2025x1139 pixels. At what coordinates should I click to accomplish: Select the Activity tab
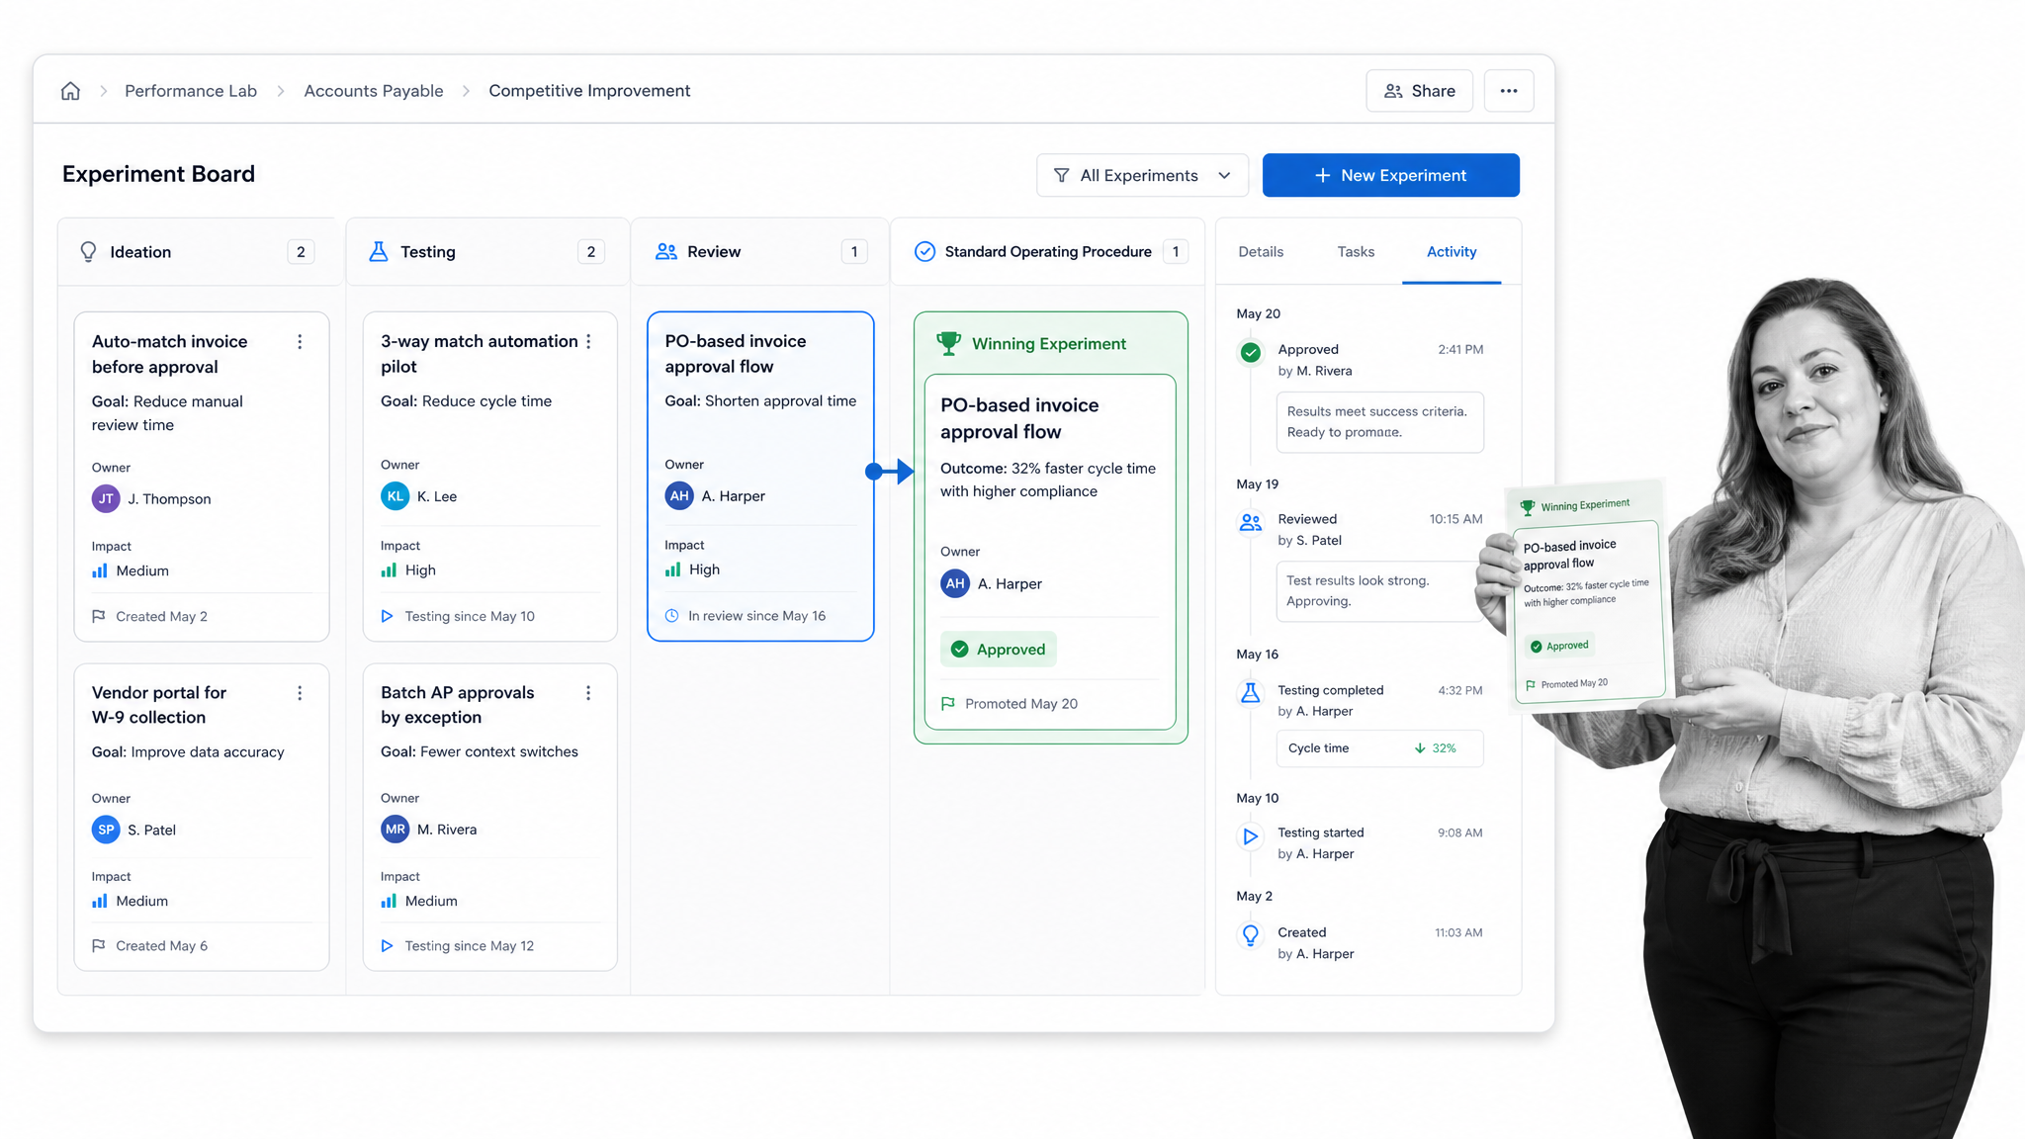(1452, 252)
